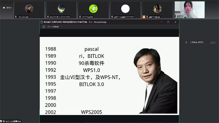This screenshot has width=219, height=123.
Task: Click the text BITLOK 3.0 on the slide
Action: (91, 84)
